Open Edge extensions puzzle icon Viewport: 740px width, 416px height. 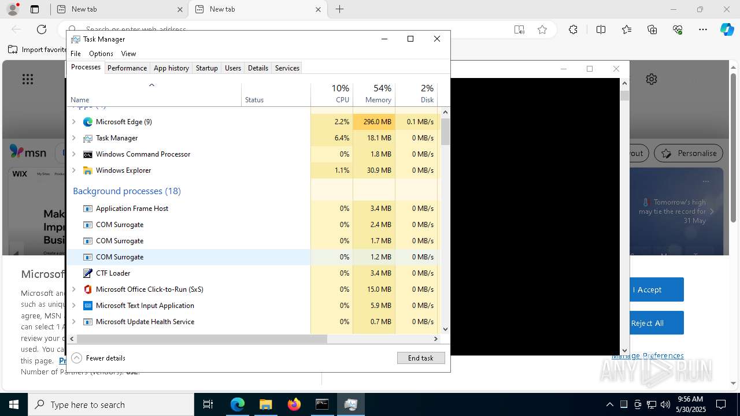[x=573, y=29]
